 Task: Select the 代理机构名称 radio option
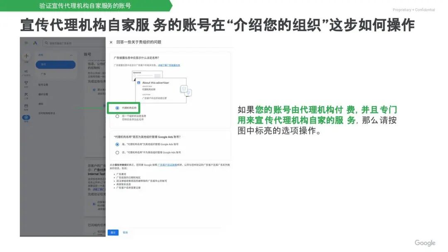[x=117, y=108]
